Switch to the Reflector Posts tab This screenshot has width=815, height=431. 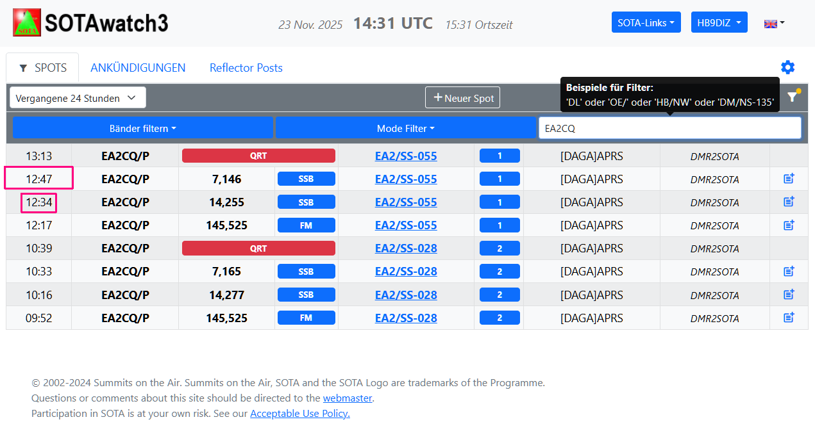pos(246,68)
